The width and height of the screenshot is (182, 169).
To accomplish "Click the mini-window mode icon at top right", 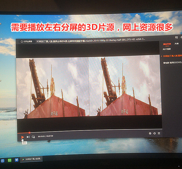I will coord(176,37).
